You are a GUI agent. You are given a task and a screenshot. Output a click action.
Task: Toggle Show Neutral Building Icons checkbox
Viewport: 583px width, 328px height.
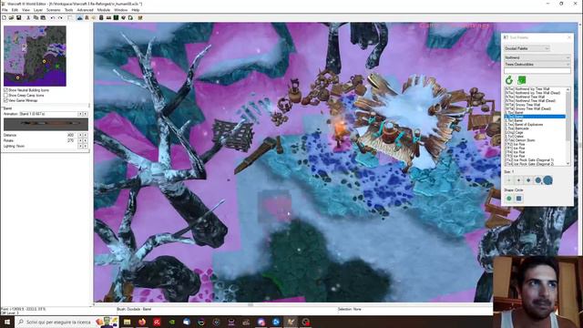(x=5, y=90)
